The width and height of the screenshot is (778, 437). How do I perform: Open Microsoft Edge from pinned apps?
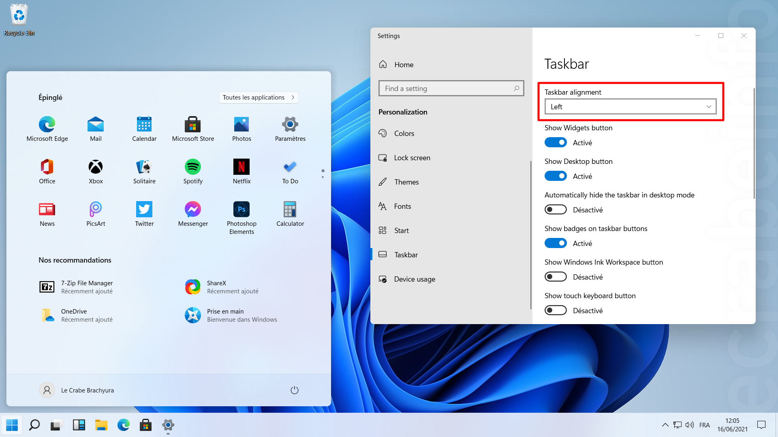tap(47, 129)
